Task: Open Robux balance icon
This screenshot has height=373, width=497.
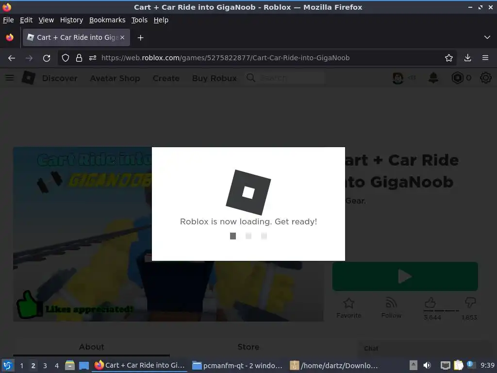Action: point(457,78)
